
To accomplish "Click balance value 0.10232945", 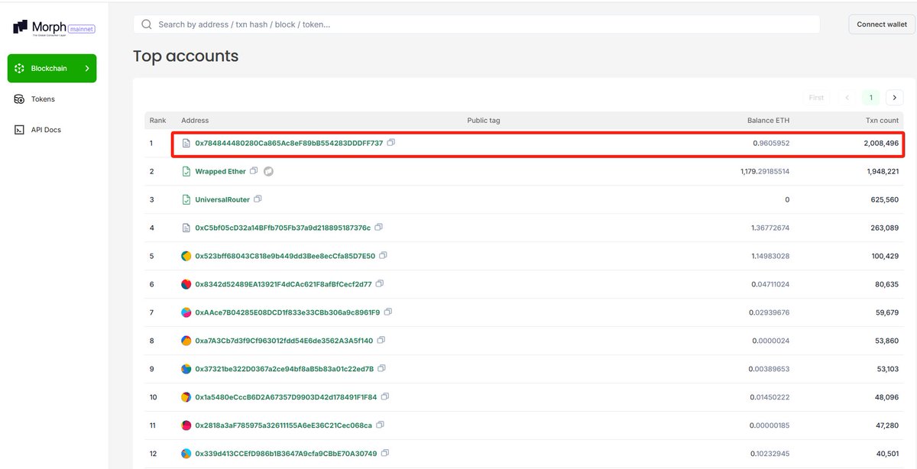I will (770, 454).
